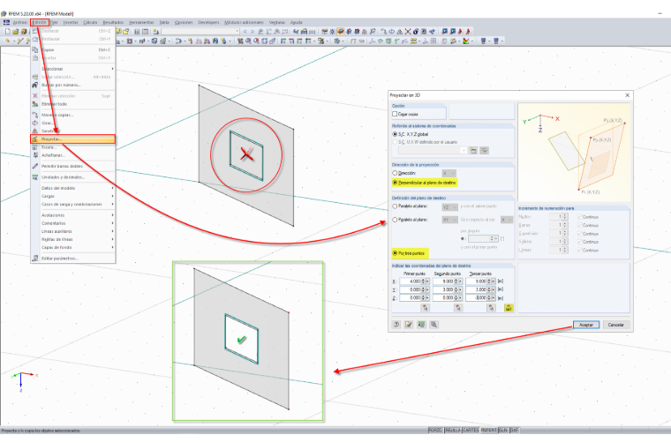
Task: Select the Por tres puntos radio option
Action: coord(395,253)
